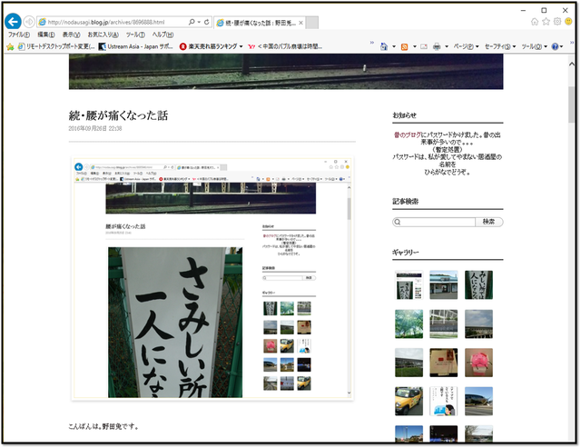581x448 pixels.
Task: Click the page scrollbar up arrow
Action: tap(571, 65)
